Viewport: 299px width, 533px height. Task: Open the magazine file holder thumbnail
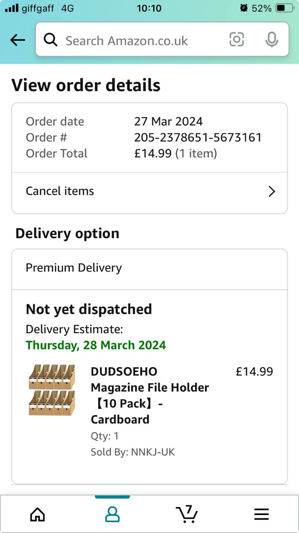click(52, 390)
